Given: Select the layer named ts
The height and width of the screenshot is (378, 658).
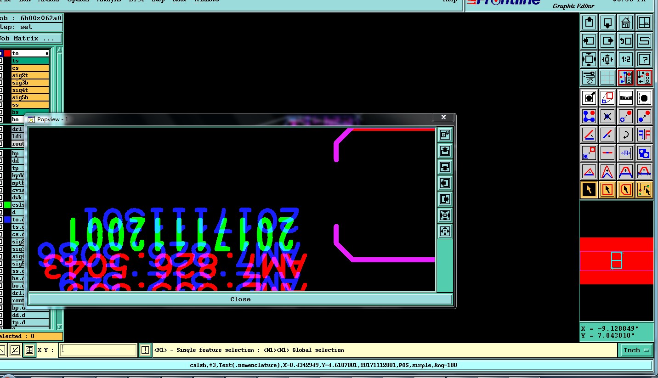Looking at the screenshot, I should pos(30,61).
